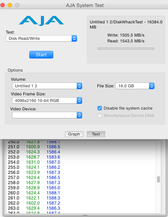Image resolution: width=168 pixels, height=217 pixels.
Task: Click read value 1583.6 in results
Action: click(x=53, y=157)
